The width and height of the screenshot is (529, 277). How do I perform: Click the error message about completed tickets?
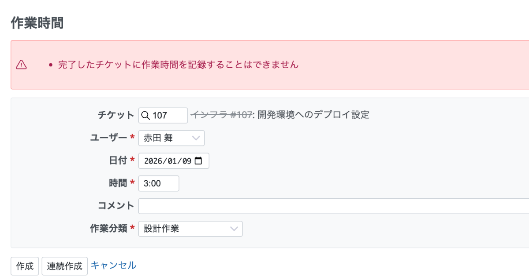point(178,65)
